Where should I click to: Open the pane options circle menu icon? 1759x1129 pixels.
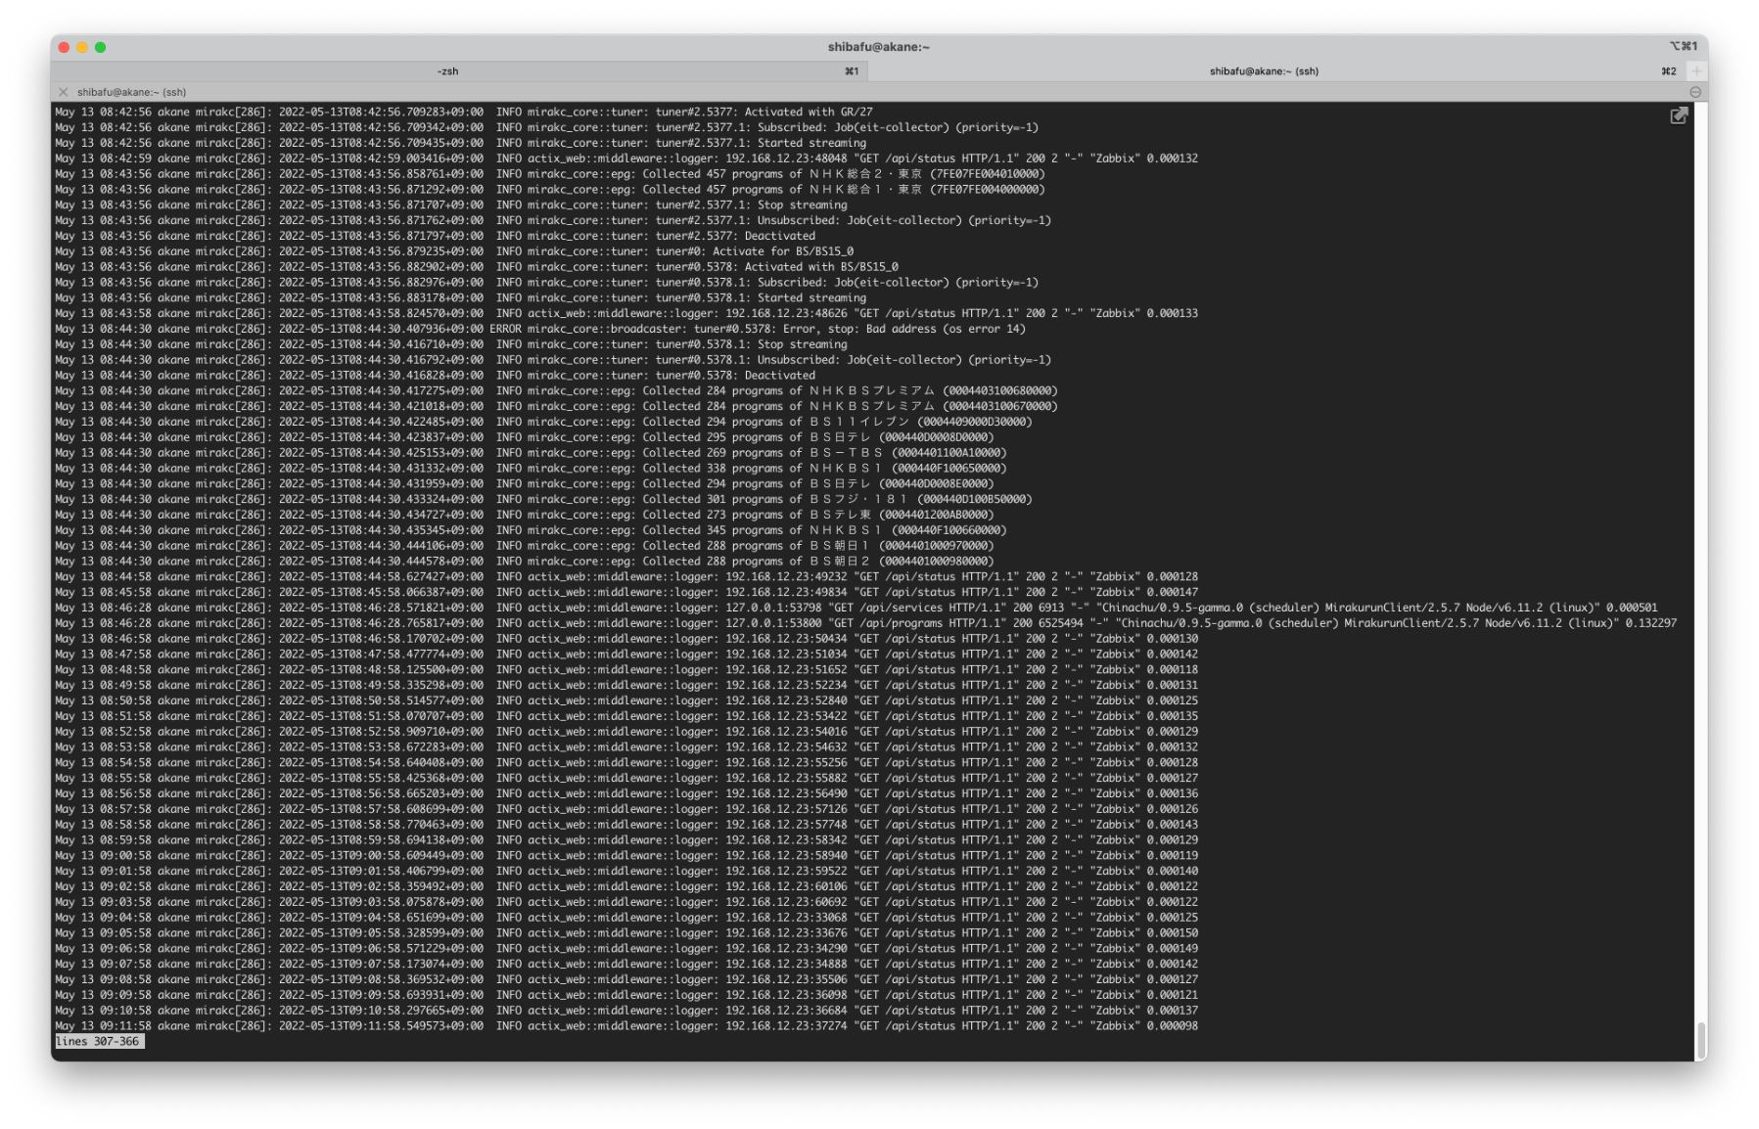click(x=1695, y=92)
